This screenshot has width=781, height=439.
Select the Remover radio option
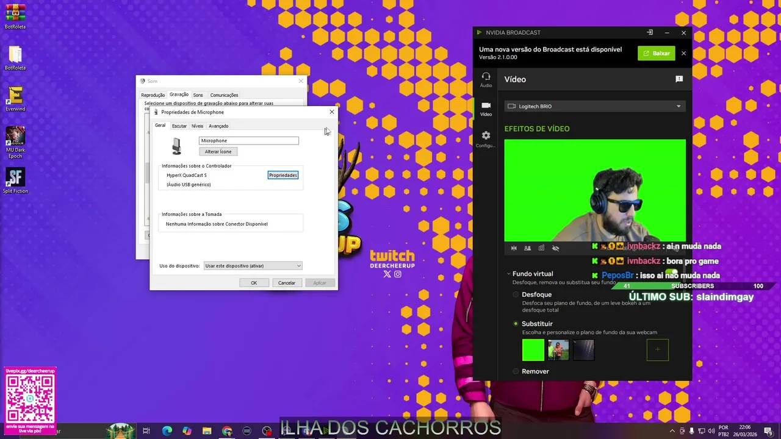(x=516, y=371)
